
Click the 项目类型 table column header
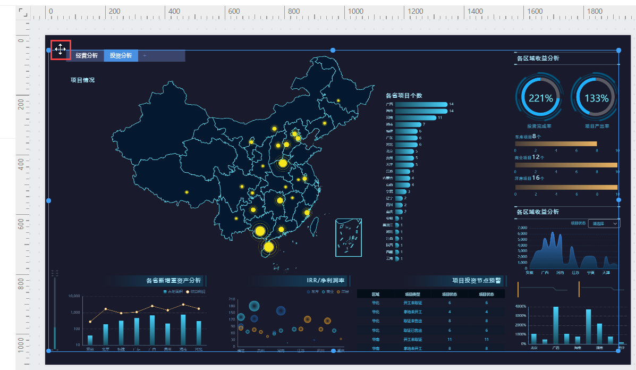412,294
